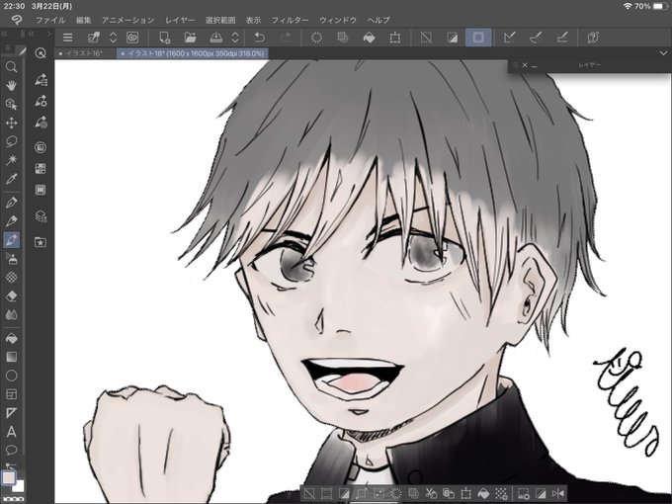Open the 選択範囲 menu
The width and height of the screenshot is (672, 504).
(220, 20)
